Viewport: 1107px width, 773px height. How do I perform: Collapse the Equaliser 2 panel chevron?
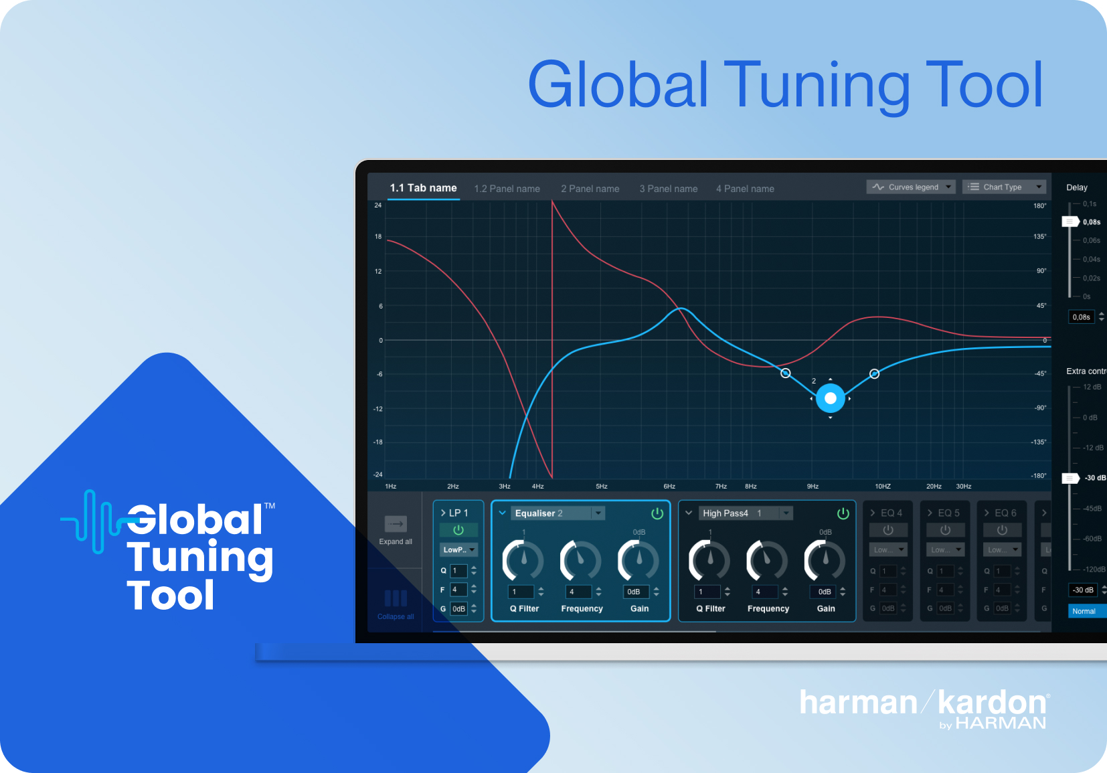[503, 513]
